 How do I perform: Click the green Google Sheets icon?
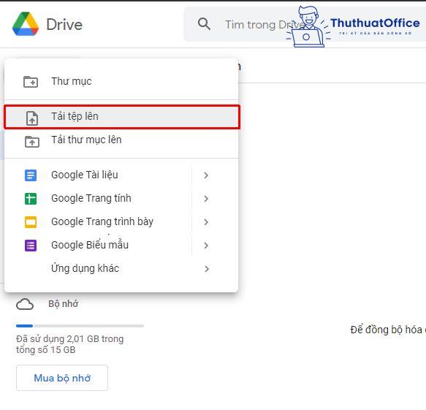pyautogui.click(x=31, y=199)
